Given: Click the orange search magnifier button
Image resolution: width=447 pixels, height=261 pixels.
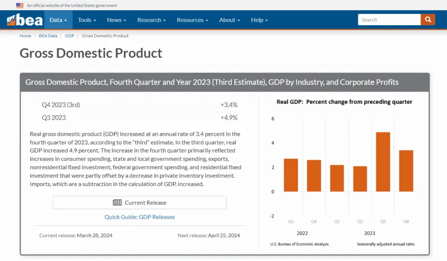Looking at the screenshot, I should [428, 20].
